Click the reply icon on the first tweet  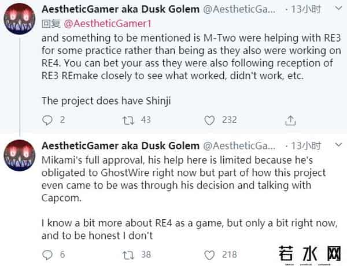tap(48, 119)
